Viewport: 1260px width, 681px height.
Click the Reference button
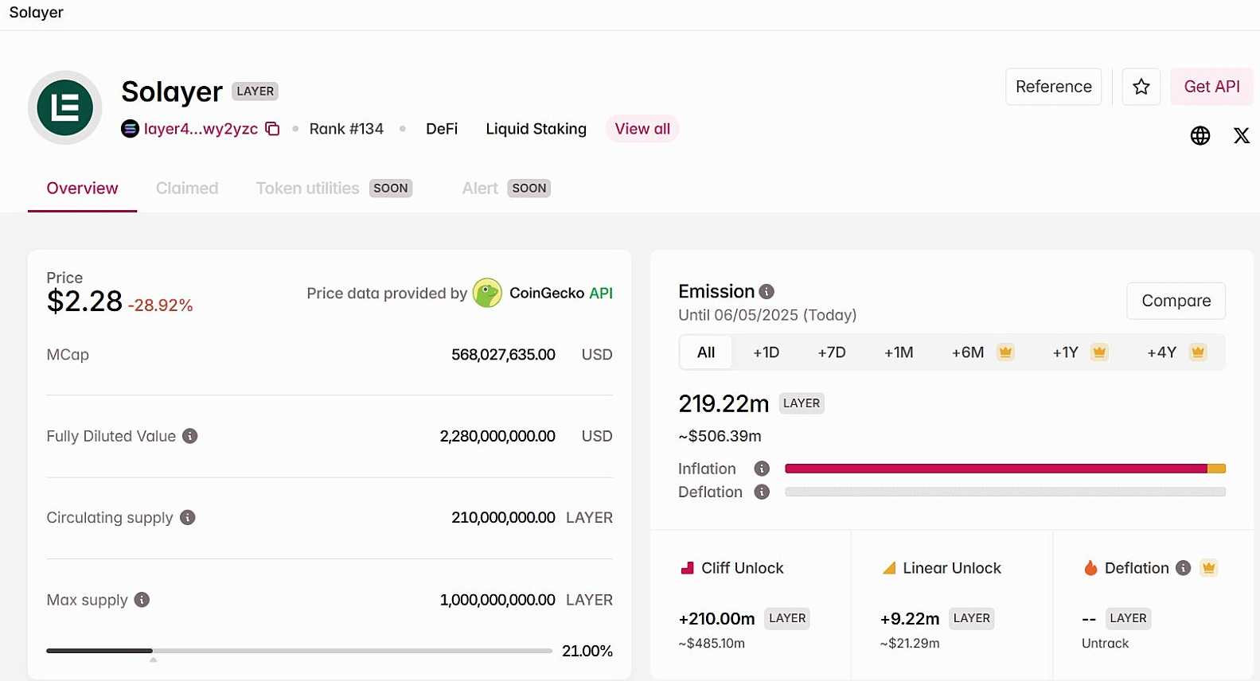point(1054,87)
